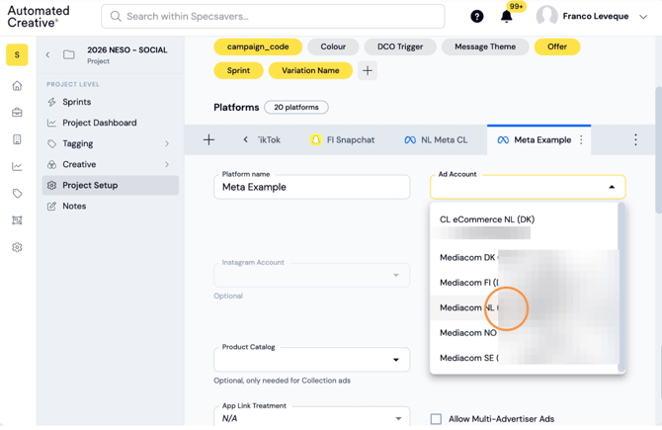Open the notifications bell
Image resolution: width=662 pixels, height=430 pixels.
pos(506,17)
